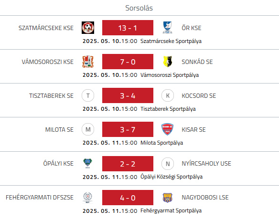The height and width of the screenshot is (220, 279).
Task: Open the Milota 'M' placeholder logo
Action: pos(88,129)
